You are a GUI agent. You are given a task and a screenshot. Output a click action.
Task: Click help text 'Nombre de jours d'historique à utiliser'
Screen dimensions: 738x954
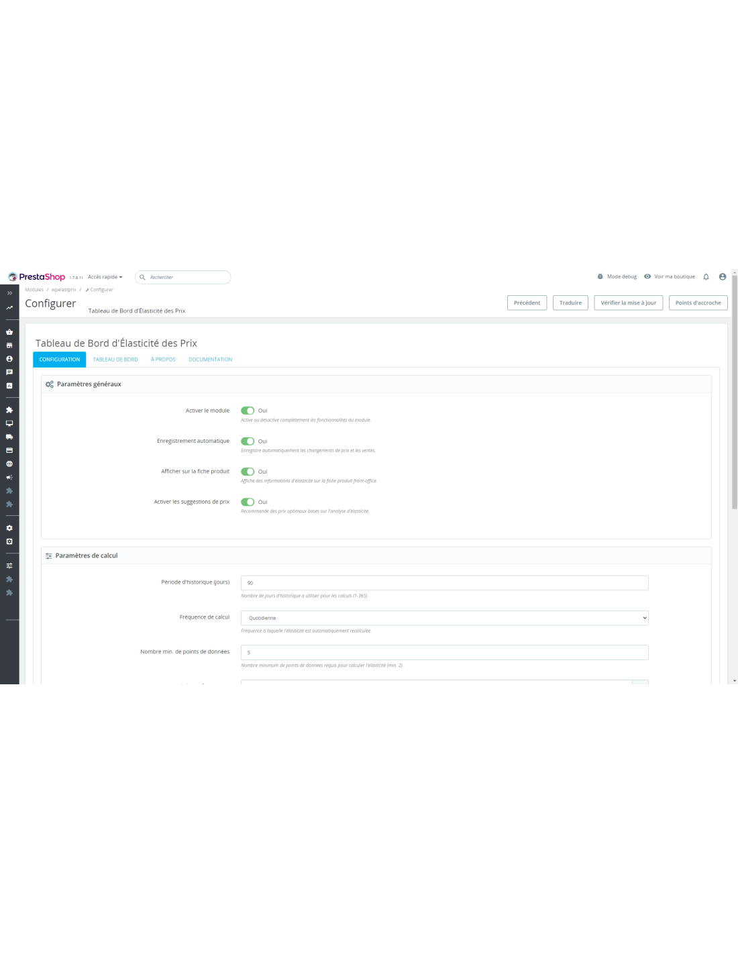click(x=305, y=596)
